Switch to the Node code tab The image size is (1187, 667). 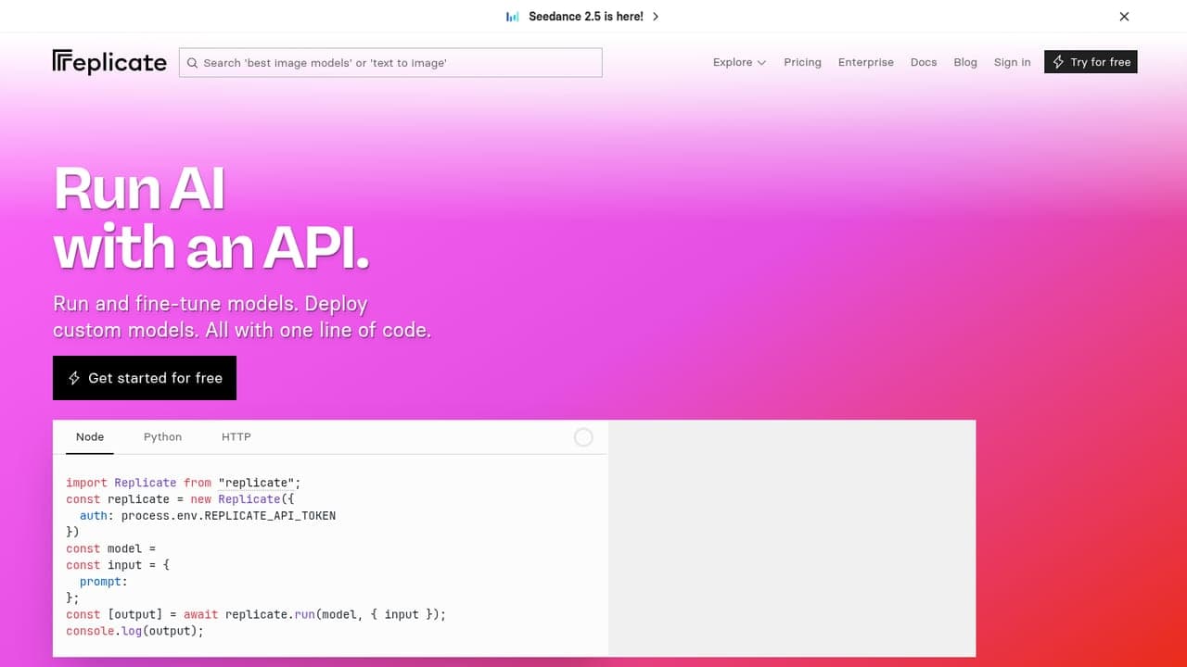click(x=90, y=437)
